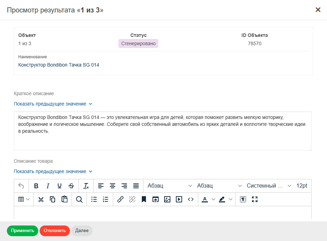Image resolution: width=327 pixels, height=241 pixels.
Task: Expand the highlight color palette arrow
Action: [x=230, y=199]
